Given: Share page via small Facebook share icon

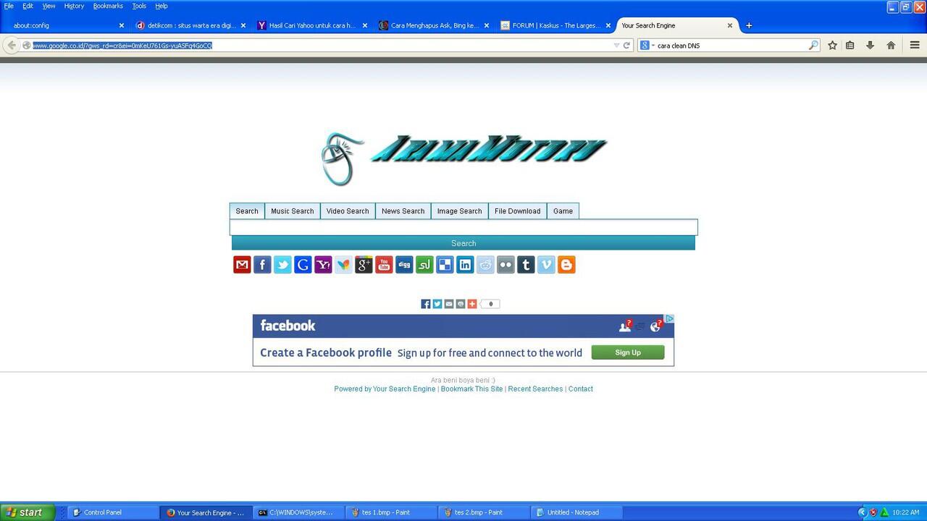Looking at the screenshot, I should 426,304.
